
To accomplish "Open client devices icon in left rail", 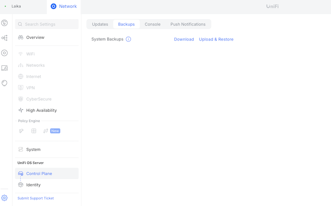I will point(5,68).
